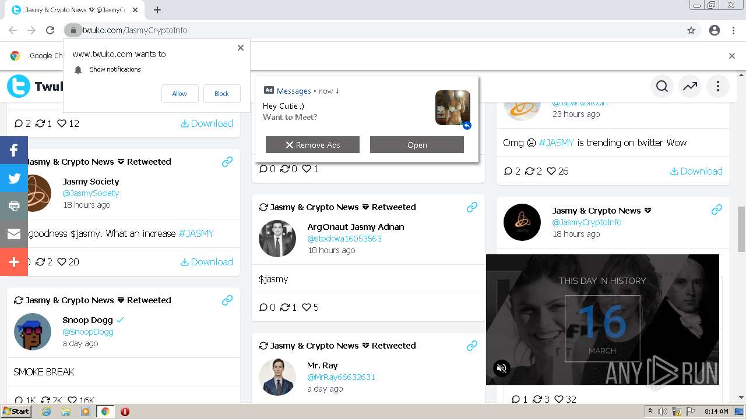
Task: Open File Explorer from taskbar
Action: (x=66, y=411)
